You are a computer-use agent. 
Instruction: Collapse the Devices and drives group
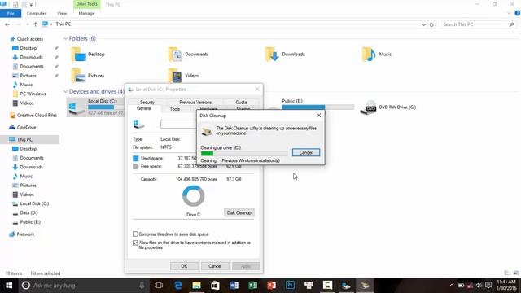pos(65,91)
